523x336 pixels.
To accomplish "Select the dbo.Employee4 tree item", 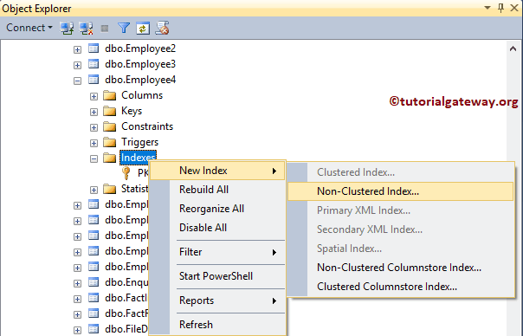I will click(140, 80).
